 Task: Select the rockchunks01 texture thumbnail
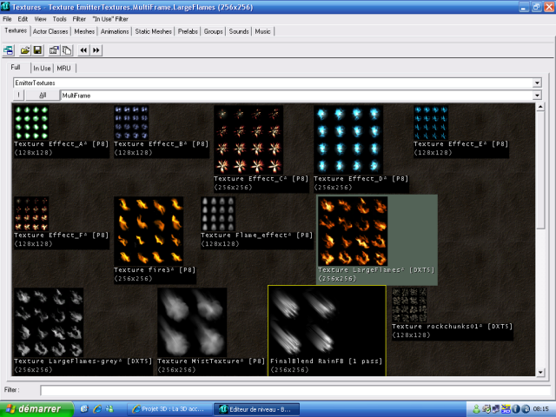click(409, 305)
